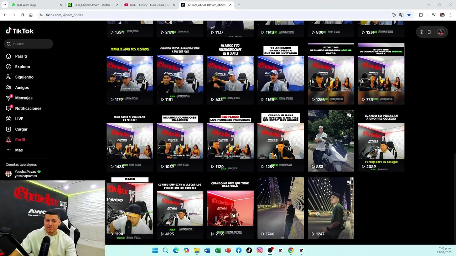Open video Tienda de ropa nos reconoce
This screenshot has height=256, width=456.
[x=130, y=74]
